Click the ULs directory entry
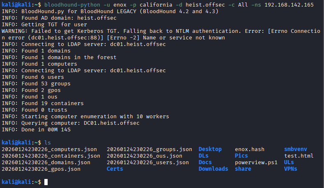The width and height of the screenshot is (324, 188). (x=289, y=162)
